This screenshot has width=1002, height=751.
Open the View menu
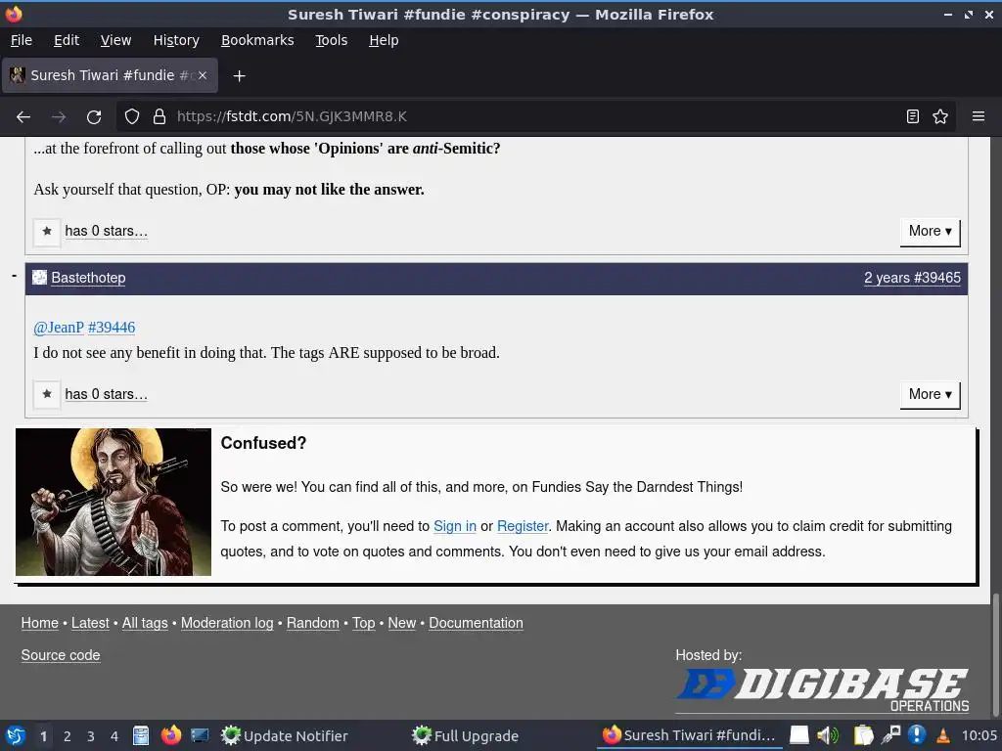coord(115,40)
